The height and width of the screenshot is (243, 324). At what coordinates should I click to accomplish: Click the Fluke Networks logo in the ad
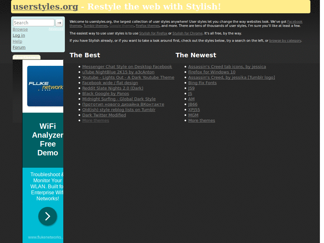(45, 86)
